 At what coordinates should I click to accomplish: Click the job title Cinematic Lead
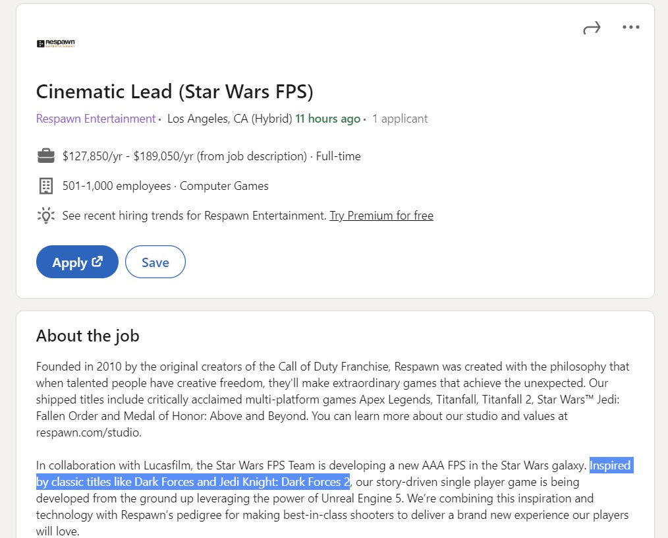click(174, 91)
